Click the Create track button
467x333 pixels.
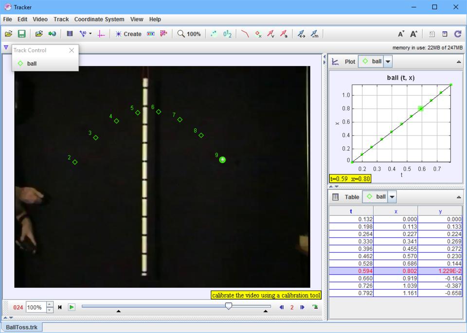click(x=128, y=34)
